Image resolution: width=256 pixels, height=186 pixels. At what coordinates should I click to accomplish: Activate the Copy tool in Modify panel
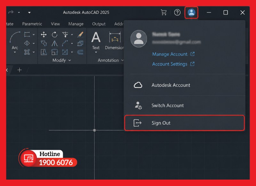pyautogui.click(x=44, y=43)
